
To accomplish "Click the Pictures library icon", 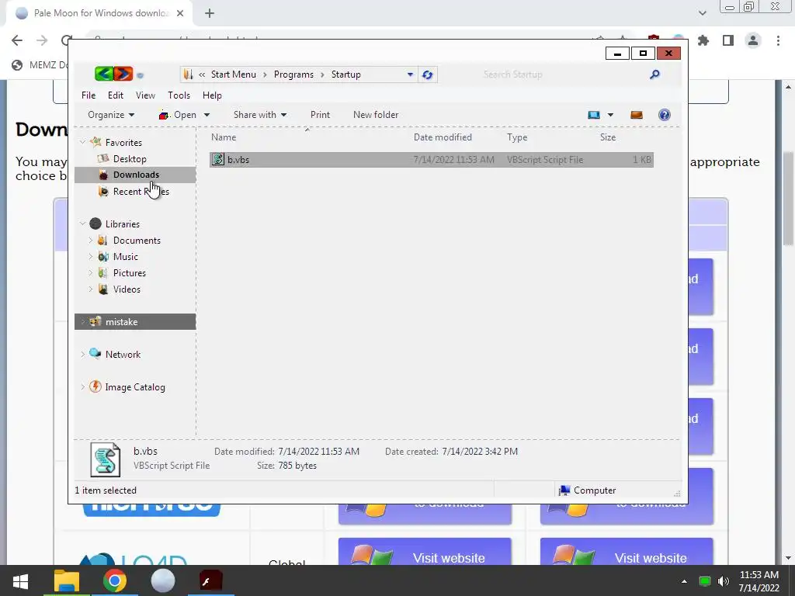I will coord(102,272).
